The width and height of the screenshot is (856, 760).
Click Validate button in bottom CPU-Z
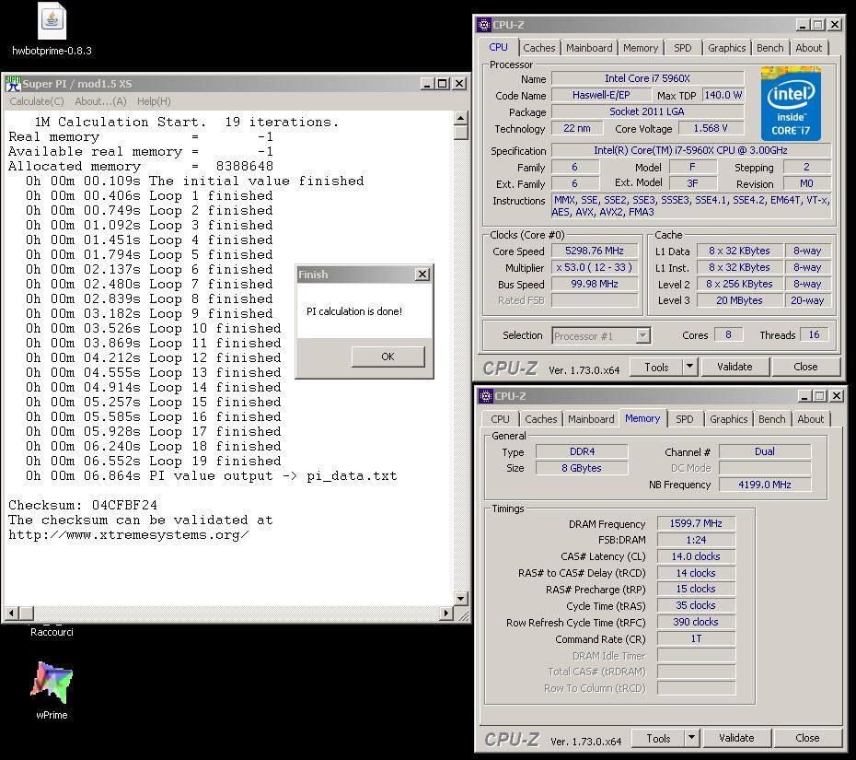[x=736, y=738]
